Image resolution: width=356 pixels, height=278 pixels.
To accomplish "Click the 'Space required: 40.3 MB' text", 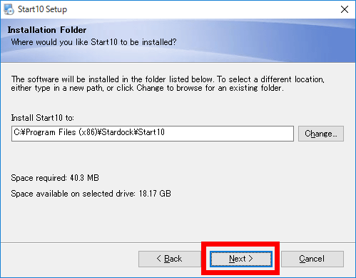I will click(55, 178).
